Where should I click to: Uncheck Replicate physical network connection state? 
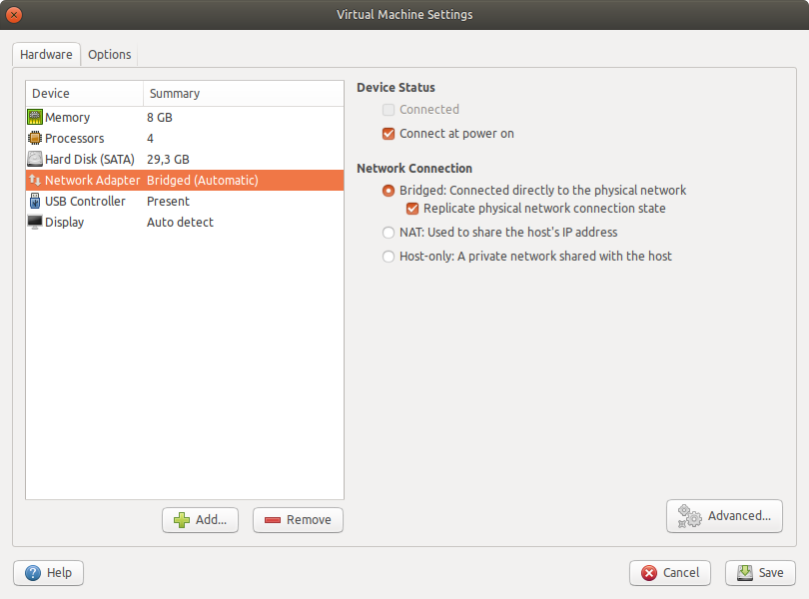coord(413,209)
